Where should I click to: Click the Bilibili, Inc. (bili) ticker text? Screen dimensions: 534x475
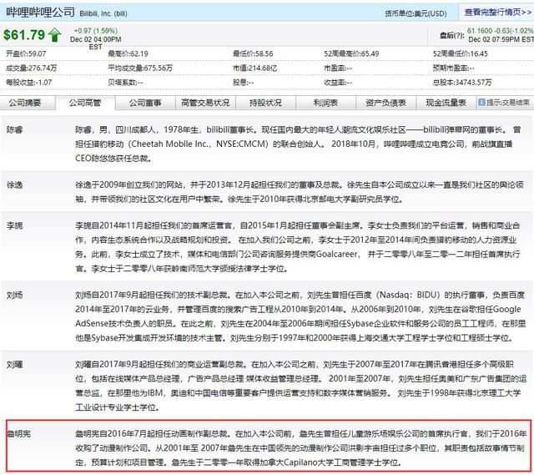tap(103, 14)
